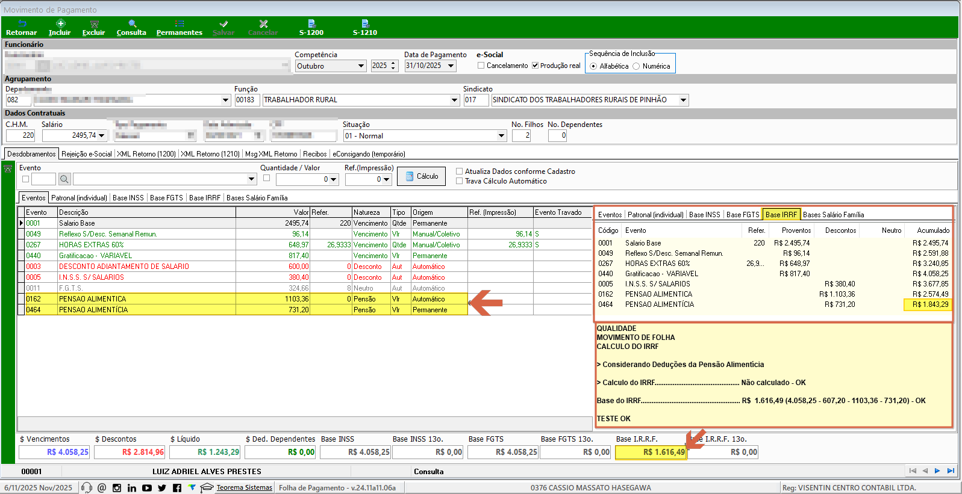Click the S-1200 document icon
The height and width of the screenshot is (494, 962).
[311, 24]
